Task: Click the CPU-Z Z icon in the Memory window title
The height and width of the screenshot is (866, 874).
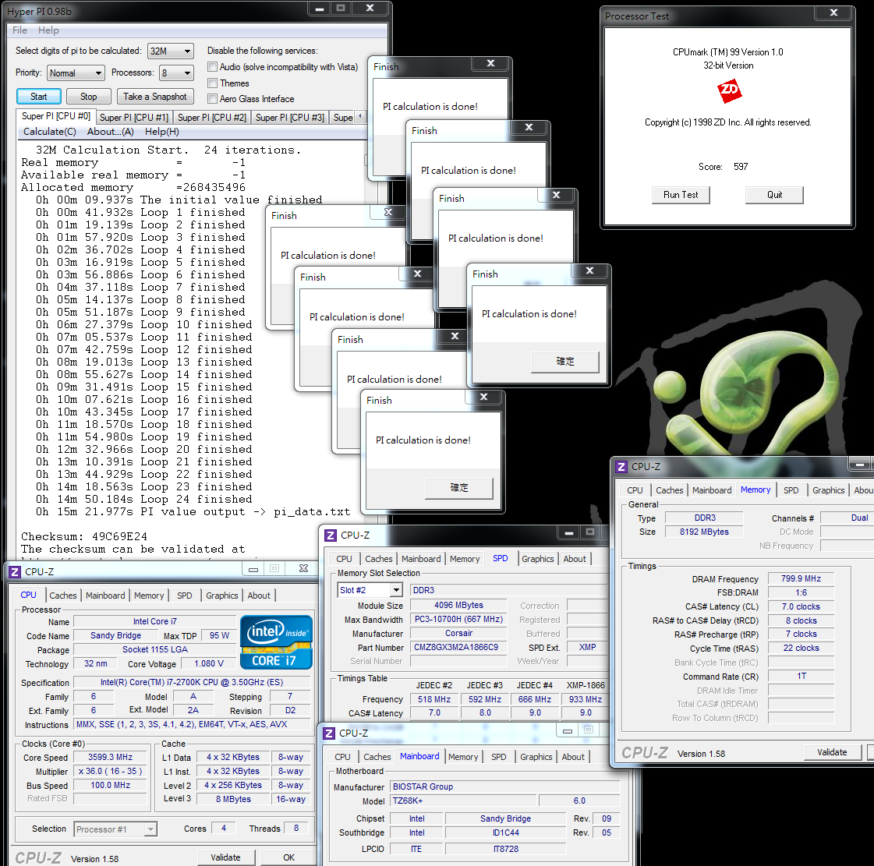Action: coord(621,466)
